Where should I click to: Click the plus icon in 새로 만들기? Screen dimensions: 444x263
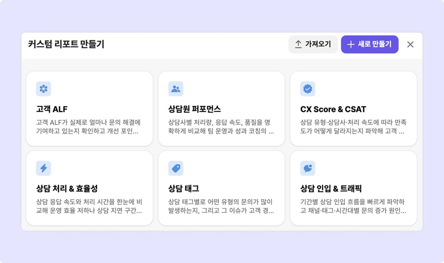tap(351, 44)
